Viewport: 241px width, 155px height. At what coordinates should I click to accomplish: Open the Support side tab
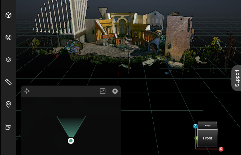pos(237,78)
